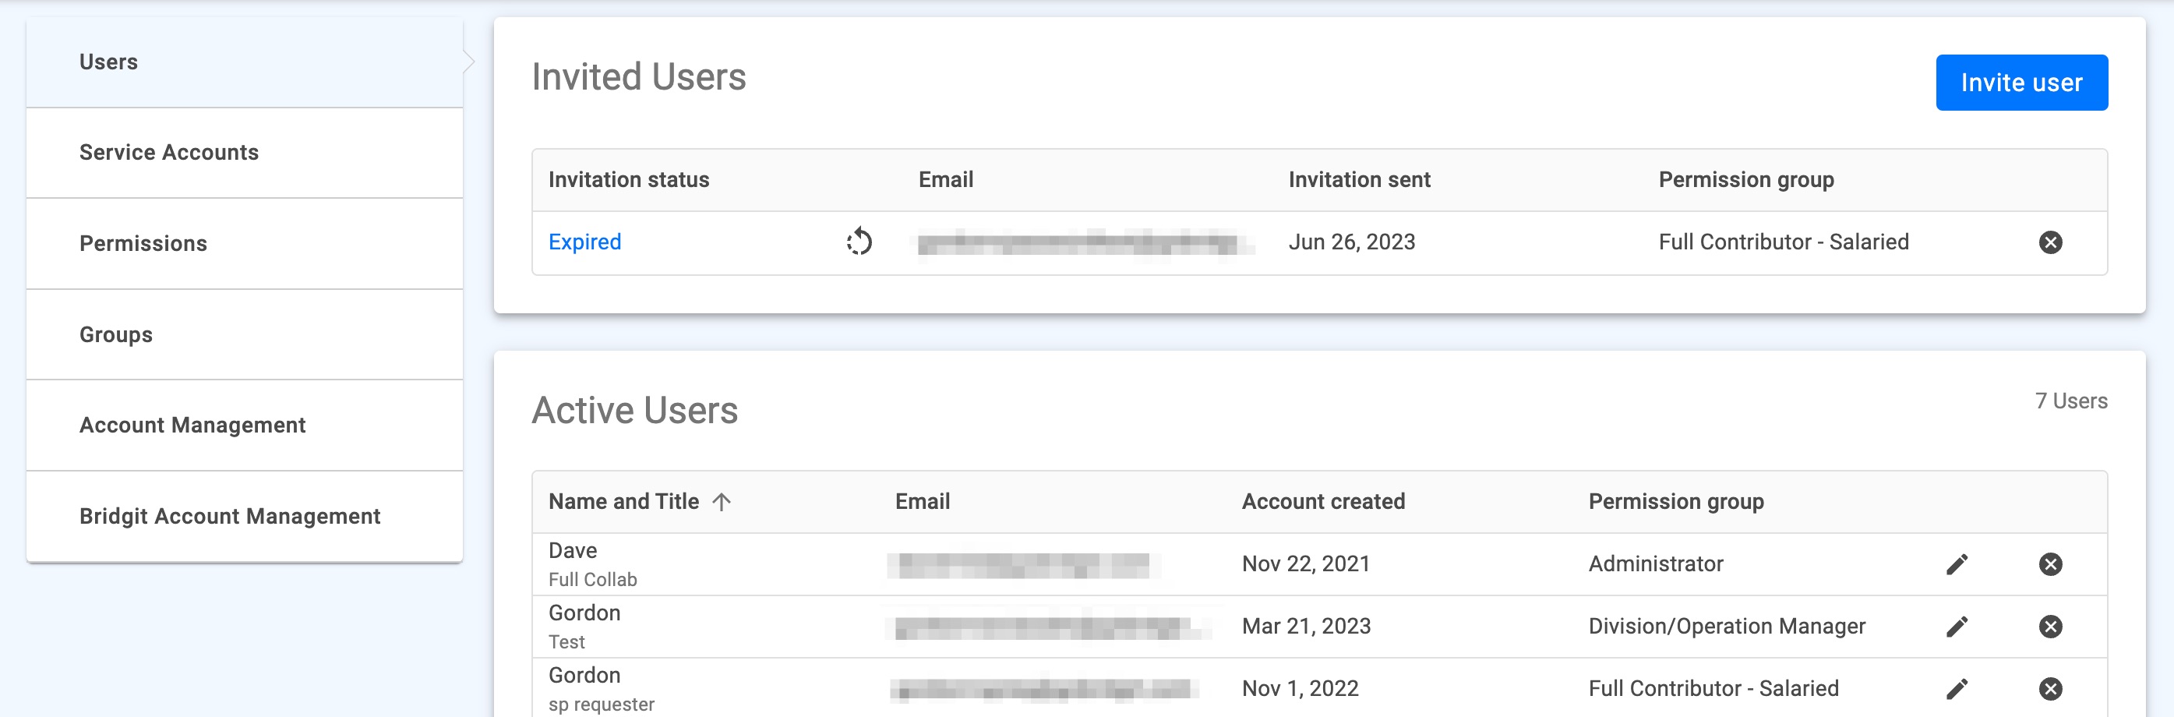
Task: Resend the expired invitation with the refresh icon
Action: (x=859, y=242)
